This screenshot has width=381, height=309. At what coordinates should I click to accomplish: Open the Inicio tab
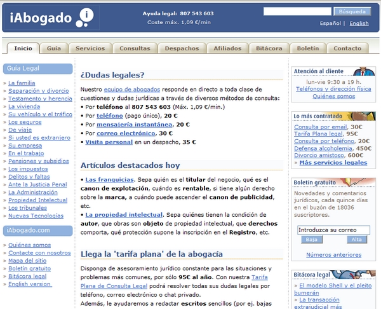pyautogui.click(x=23, y=48)
